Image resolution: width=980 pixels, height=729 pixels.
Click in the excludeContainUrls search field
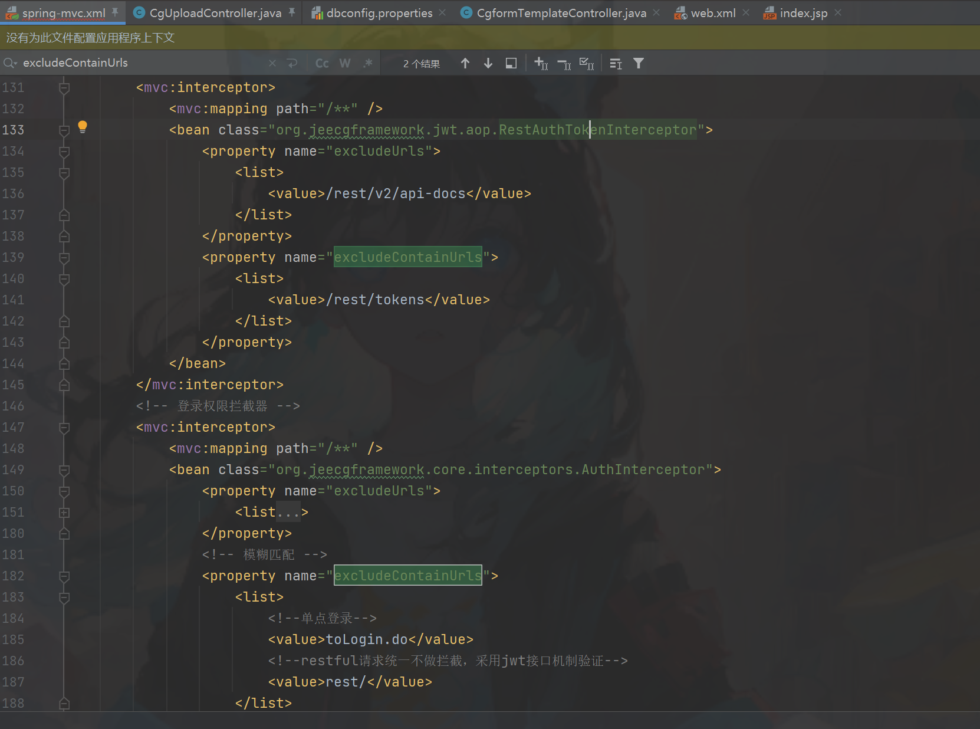142,63
